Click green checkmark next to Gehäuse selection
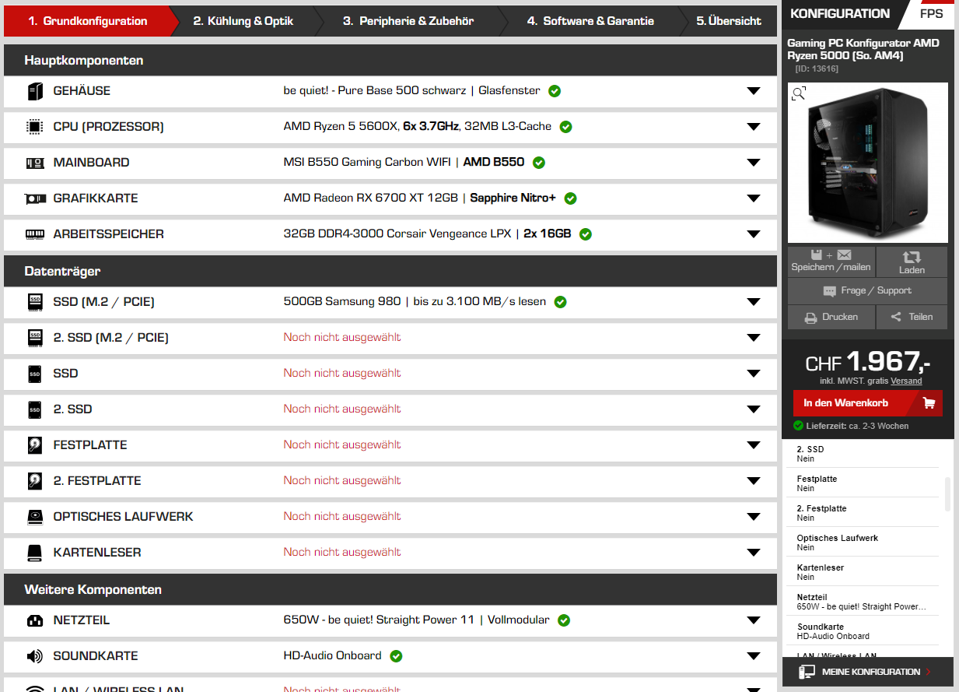 click(x=555, y=91)
